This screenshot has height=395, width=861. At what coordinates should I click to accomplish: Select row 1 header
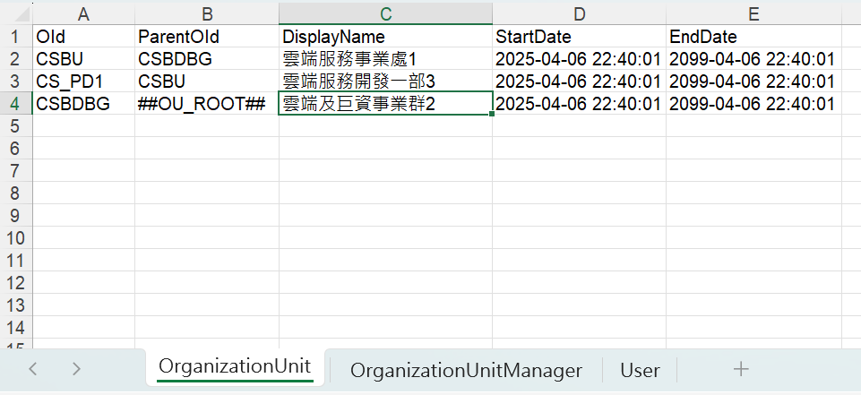click(15, 38)
